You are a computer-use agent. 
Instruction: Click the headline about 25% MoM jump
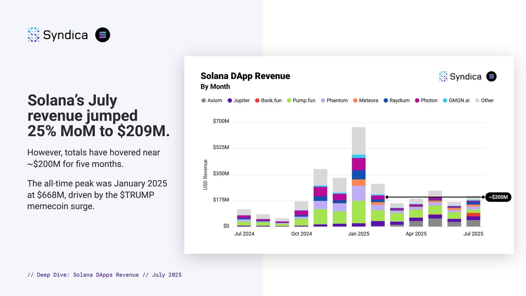(x=98, y=116)
